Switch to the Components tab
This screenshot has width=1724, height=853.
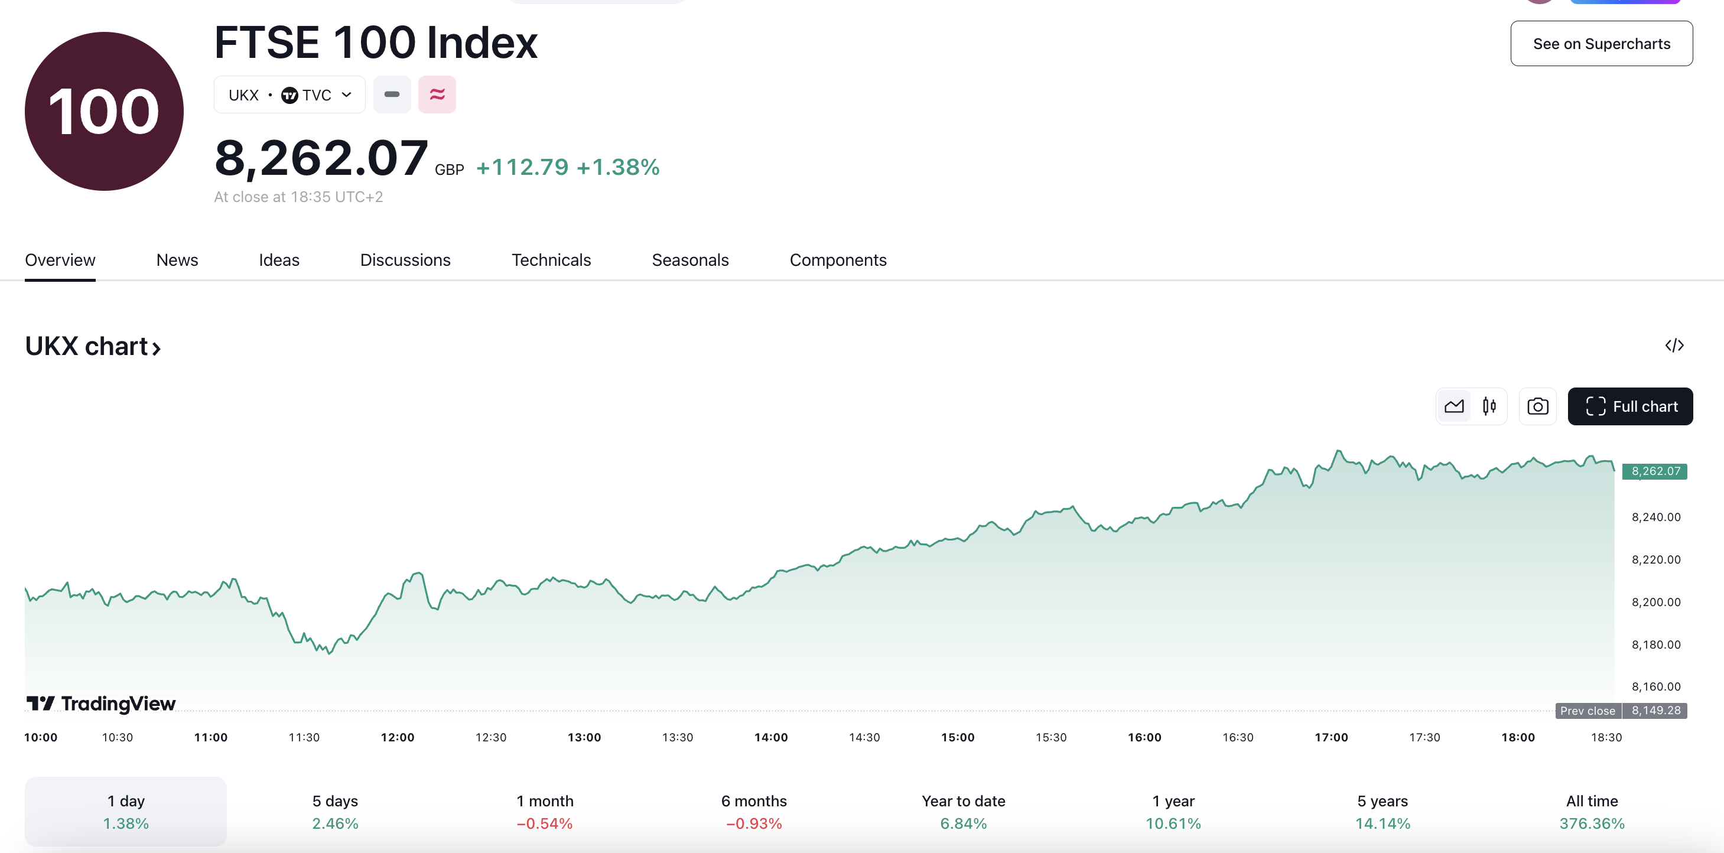pyautogui.click(x=838, y=259)
